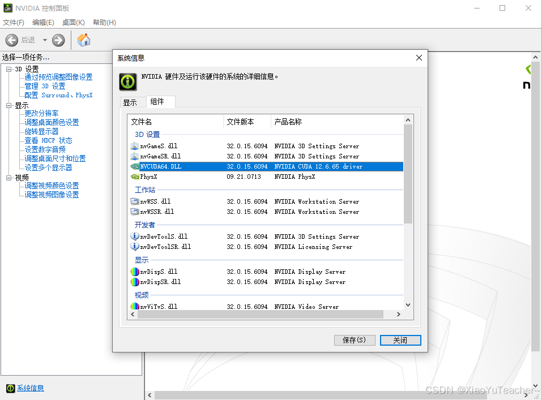Click the Forward arrow toolbar icon
Screen dimensions: 542x400
(58, 40)
